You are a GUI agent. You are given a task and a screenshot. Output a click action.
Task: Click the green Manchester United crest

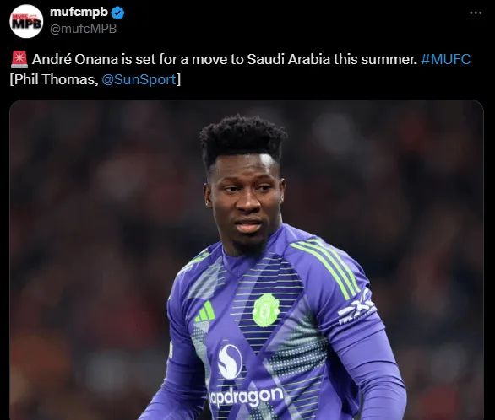pos(266,310)
